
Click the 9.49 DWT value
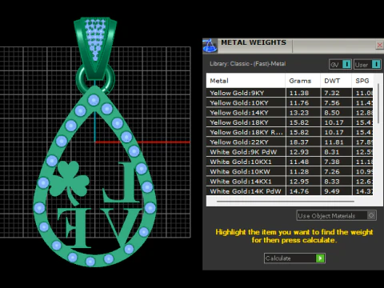[x=332, y=191]
